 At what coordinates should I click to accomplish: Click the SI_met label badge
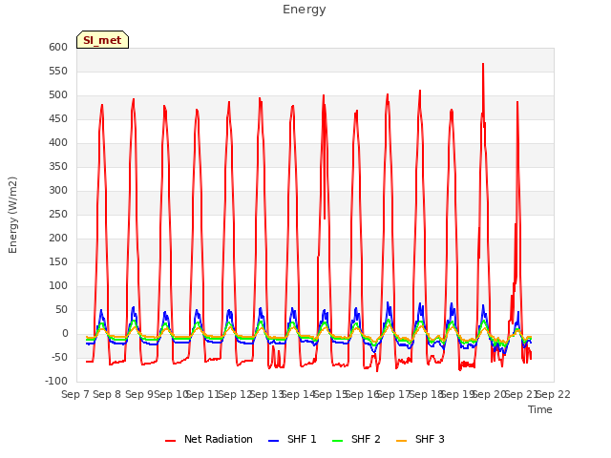coord(102,40)
